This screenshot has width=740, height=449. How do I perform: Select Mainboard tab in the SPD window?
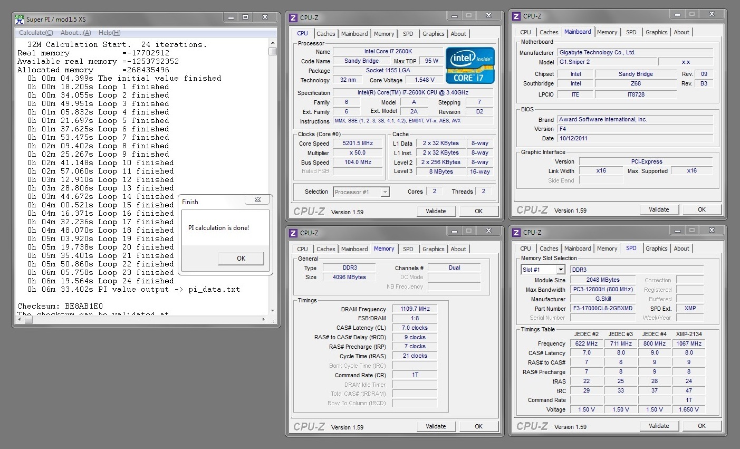pos(578,249)
